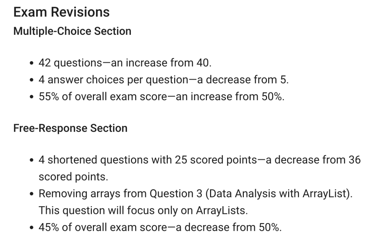Click the text '(Data Analysis with ArrayList).'

[x=279, y=194]
